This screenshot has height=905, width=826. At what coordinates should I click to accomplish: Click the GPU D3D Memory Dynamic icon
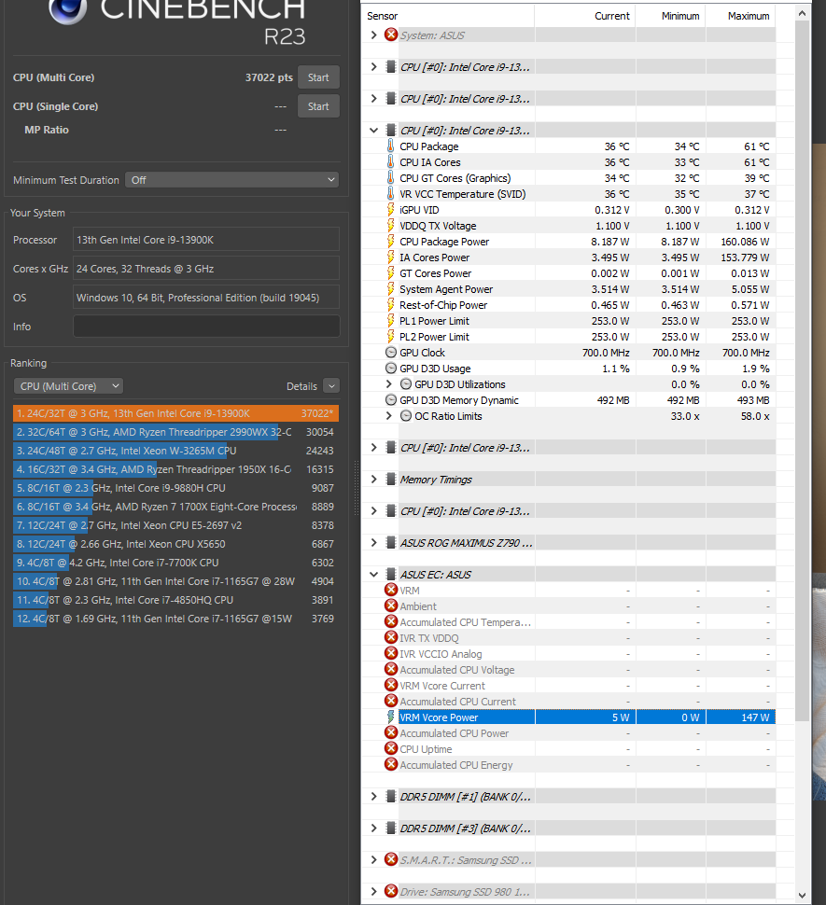tap(391, 400)
